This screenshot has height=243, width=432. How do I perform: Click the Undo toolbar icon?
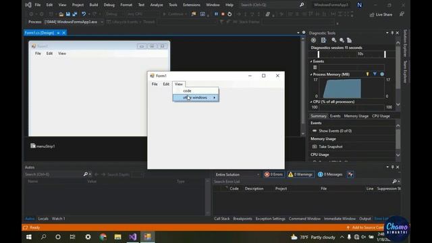click(x=84, y=14)
